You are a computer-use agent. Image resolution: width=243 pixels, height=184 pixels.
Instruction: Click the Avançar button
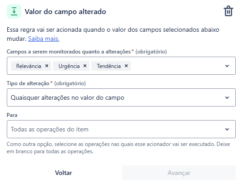point(179,173)
